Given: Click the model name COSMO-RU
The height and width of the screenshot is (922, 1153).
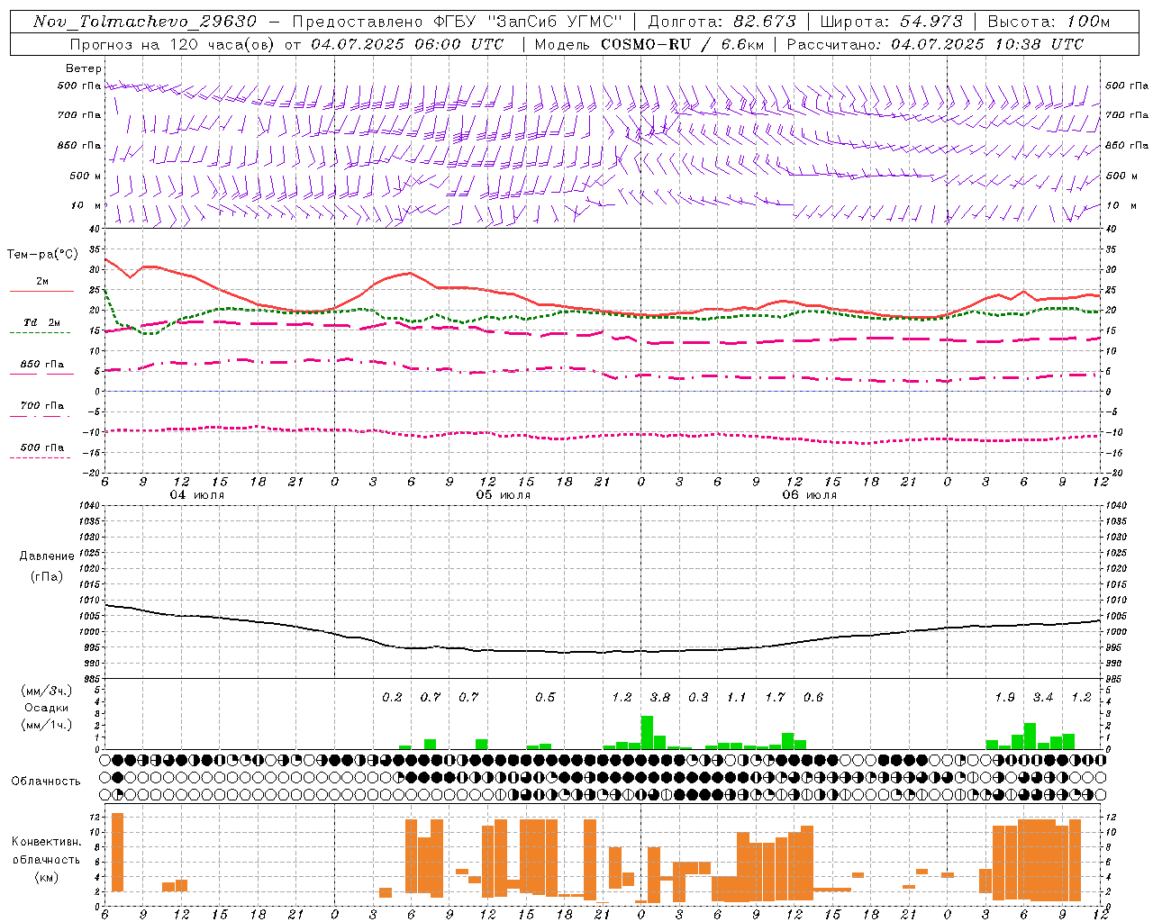Looking at the screenshot, I should 645,44.
